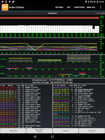
Task: Click the Unstick button
Action: (66, 131)
